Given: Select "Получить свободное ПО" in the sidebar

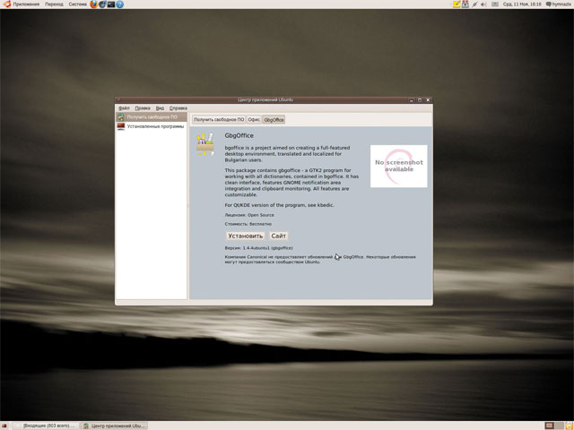Looking at the screenshot, I should point(152,117).
